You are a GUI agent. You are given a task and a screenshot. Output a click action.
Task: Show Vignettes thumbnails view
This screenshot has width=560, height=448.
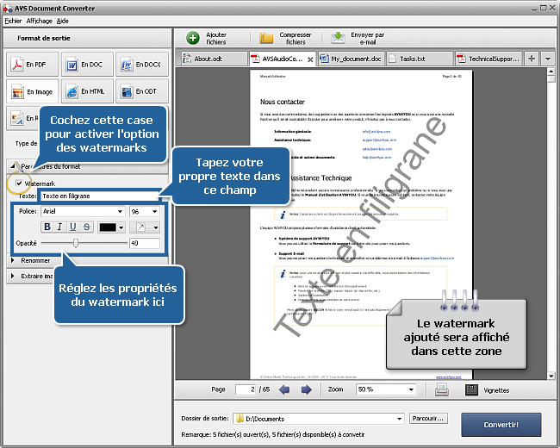click(488, 390)
